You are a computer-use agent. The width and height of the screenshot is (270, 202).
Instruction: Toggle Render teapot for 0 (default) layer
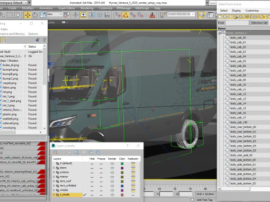112,164
